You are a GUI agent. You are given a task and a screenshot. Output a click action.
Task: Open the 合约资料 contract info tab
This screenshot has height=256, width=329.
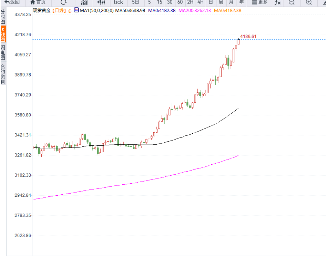point(3,74)
